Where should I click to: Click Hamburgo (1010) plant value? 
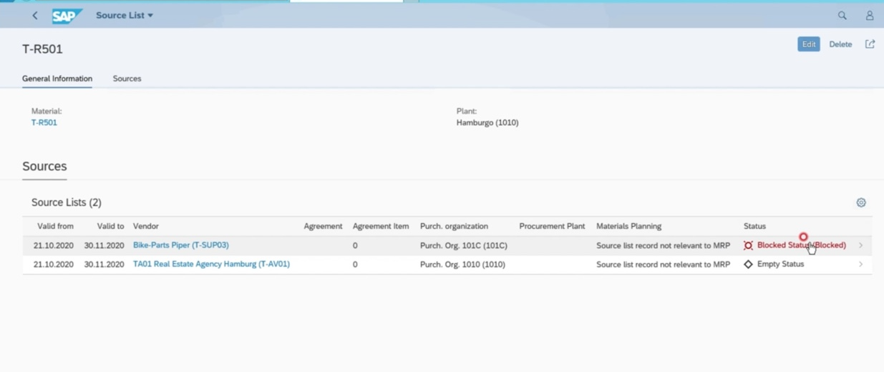[x=487, y=122]
